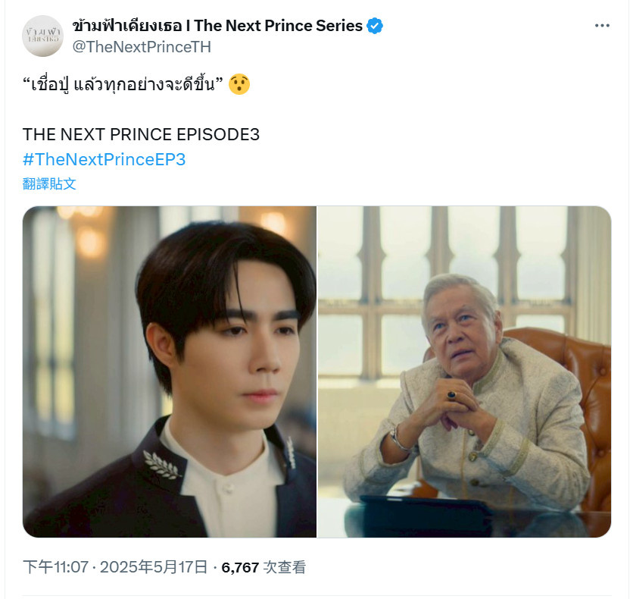Screen dimensions: 630x599
Task: Open the 6,767 次查看 view count
Action: point(264,567)
